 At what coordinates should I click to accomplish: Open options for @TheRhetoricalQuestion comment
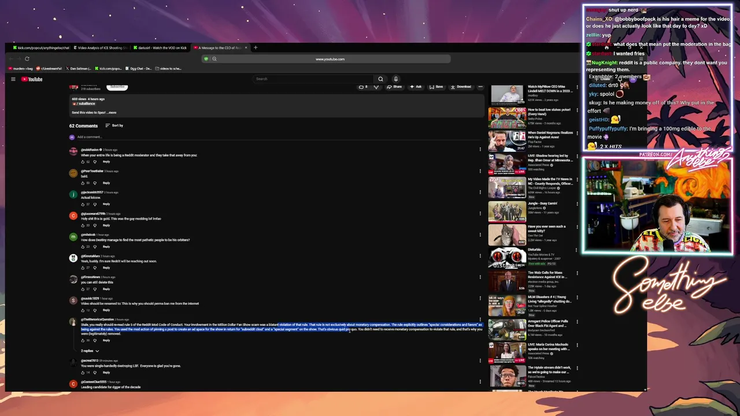pos(480,320)
